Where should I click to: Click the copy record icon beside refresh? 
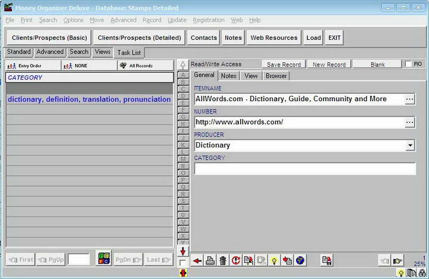click(248, 261)
